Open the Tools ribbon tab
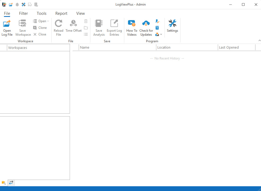Screen dimensions: 261x191 pyautogui.click(x=42, y=13)
